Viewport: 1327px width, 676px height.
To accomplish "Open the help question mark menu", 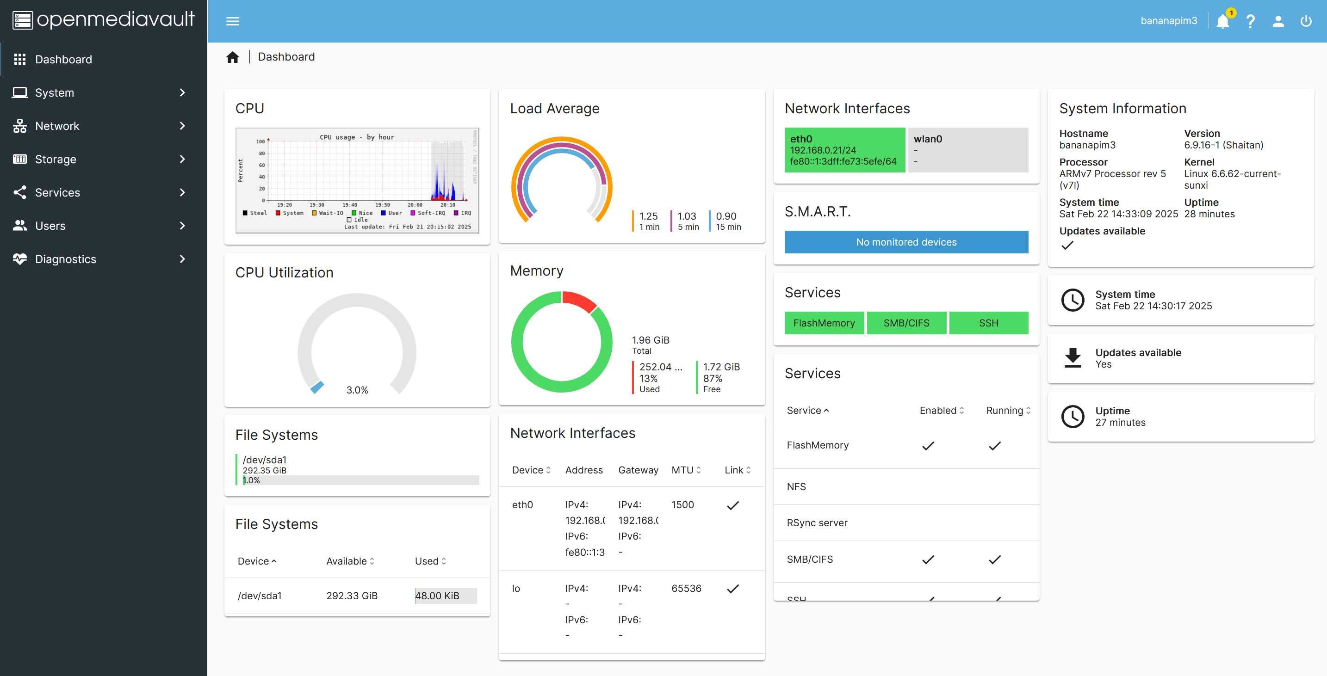I will click(1250, 21).
